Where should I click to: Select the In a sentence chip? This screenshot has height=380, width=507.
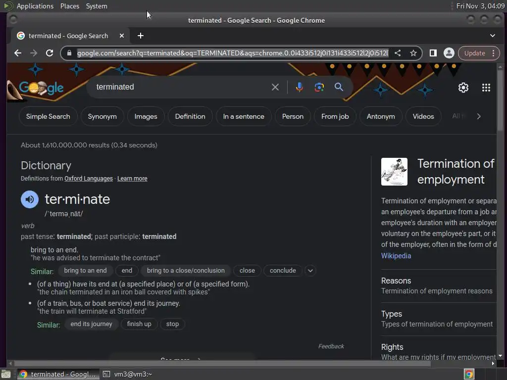pos(244,116)
